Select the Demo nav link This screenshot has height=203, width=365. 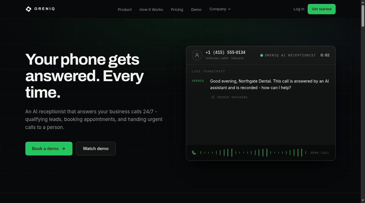(x=196, y=9)
